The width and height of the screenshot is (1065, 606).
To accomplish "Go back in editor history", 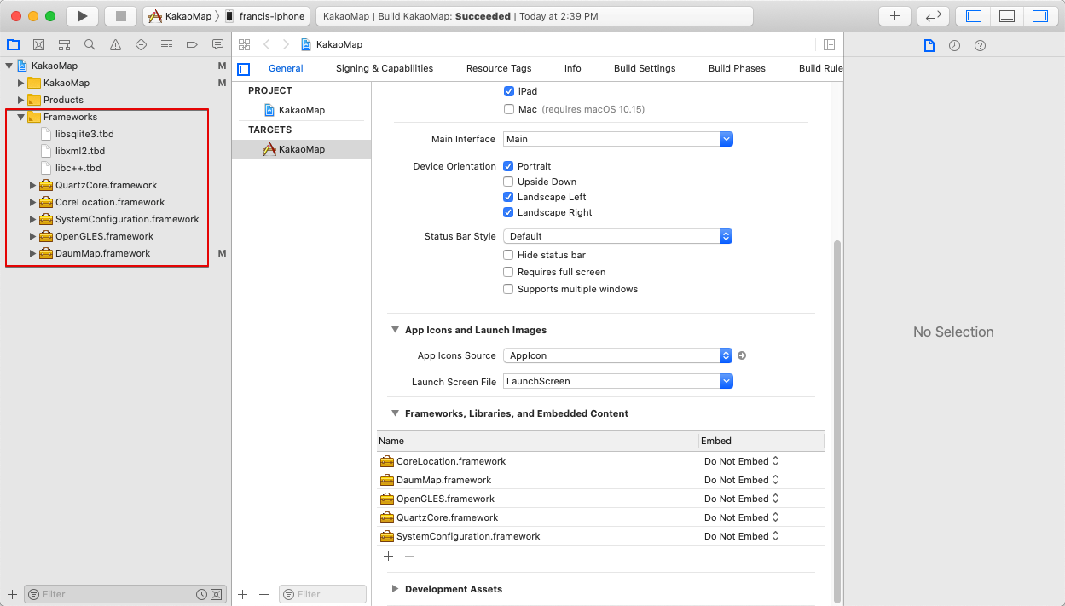I will click(266, 45).
